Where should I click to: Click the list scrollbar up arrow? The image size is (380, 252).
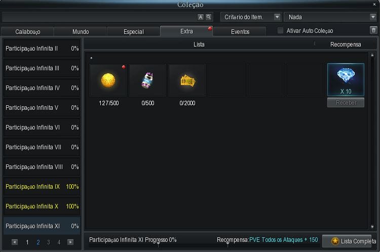(x=372, y=56)
